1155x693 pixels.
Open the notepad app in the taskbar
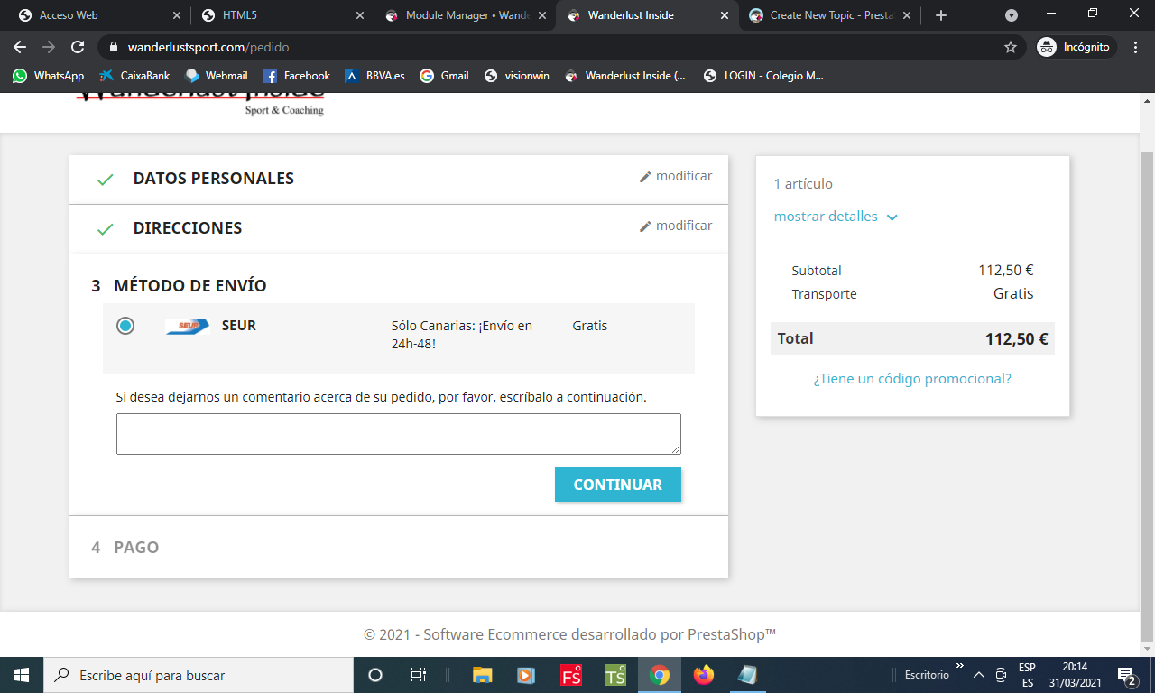(747, 675)
